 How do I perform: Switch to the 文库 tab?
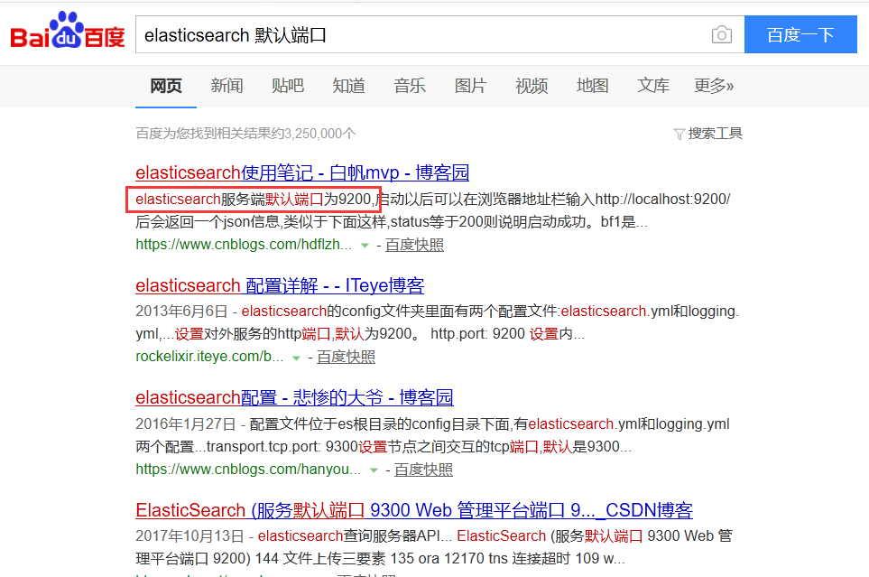[653, 86]
